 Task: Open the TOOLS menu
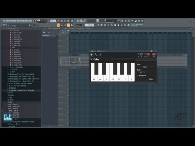click(27, 21)
